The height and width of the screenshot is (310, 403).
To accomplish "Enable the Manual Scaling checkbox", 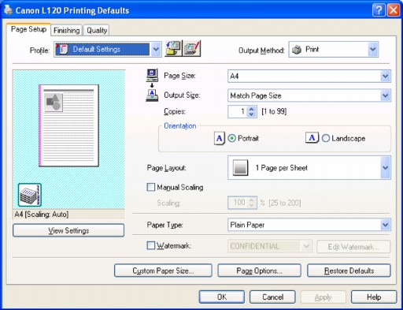I will click(151, 187).
